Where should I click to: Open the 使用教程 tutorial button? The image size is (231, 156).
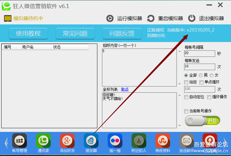pyautogui.click(x=28, y=33)
